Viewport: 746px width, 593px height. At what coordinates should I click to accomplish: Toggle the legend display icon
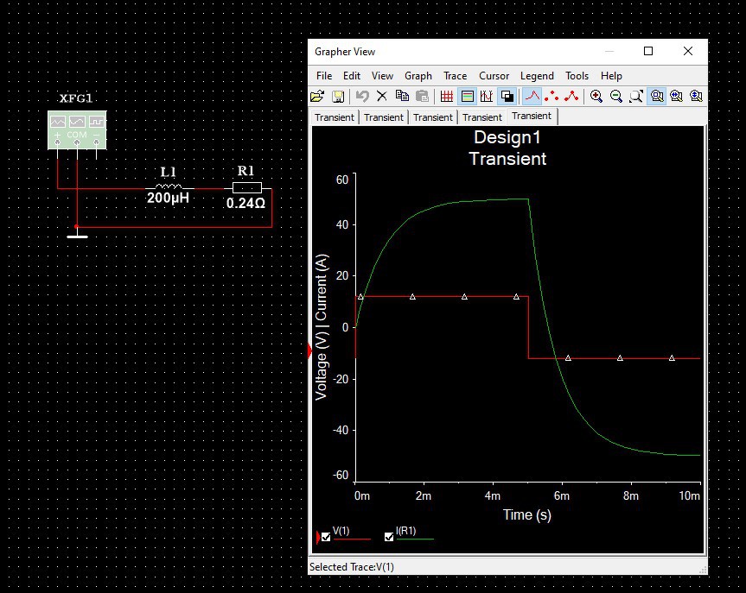(467, 97)
